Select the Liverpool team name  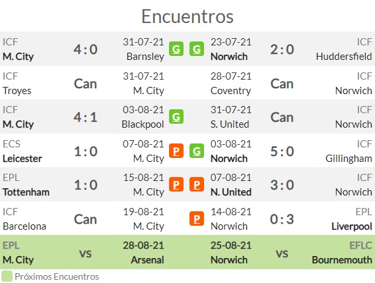point(351,226)
